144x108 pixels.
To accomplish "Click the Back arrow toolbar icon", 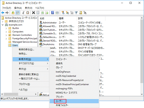I will tap(3, 12).
